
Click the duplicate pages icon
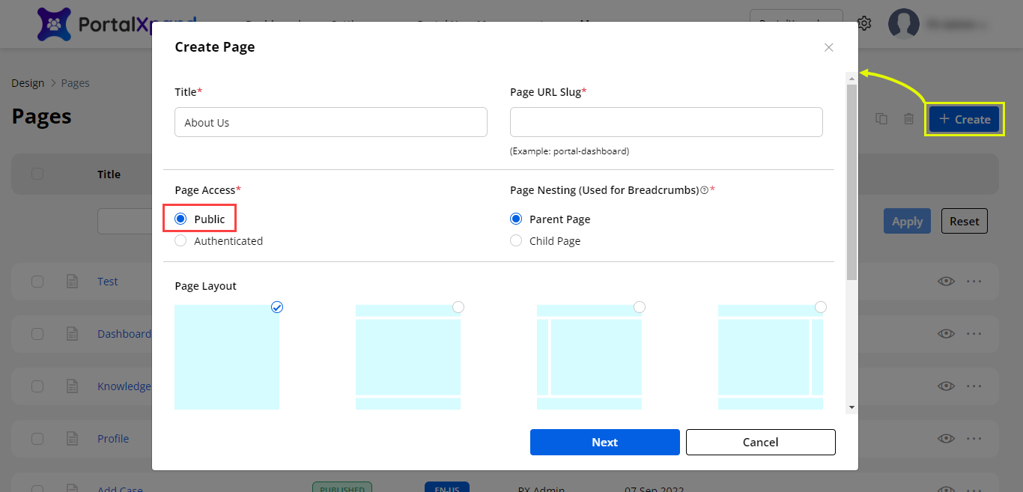(x=881, y=119)
